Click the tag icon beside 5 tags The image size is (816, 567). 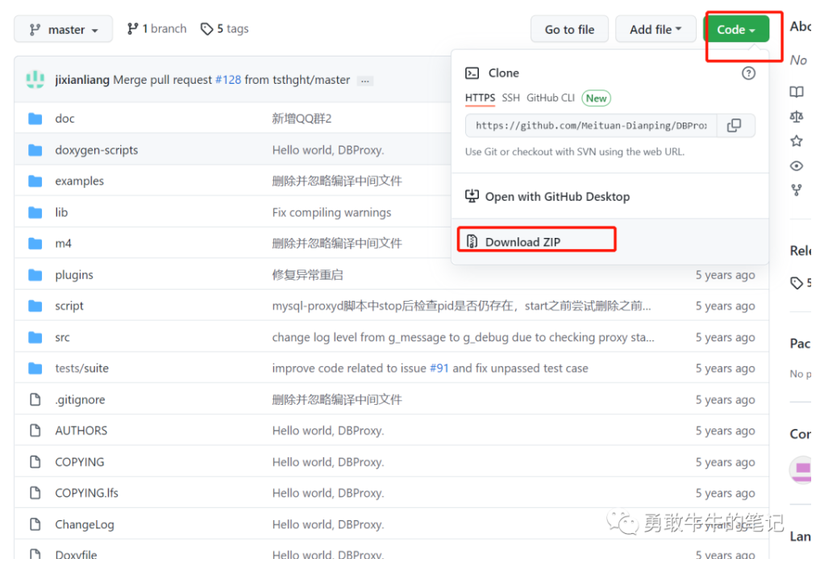click(x=206, y=29)
